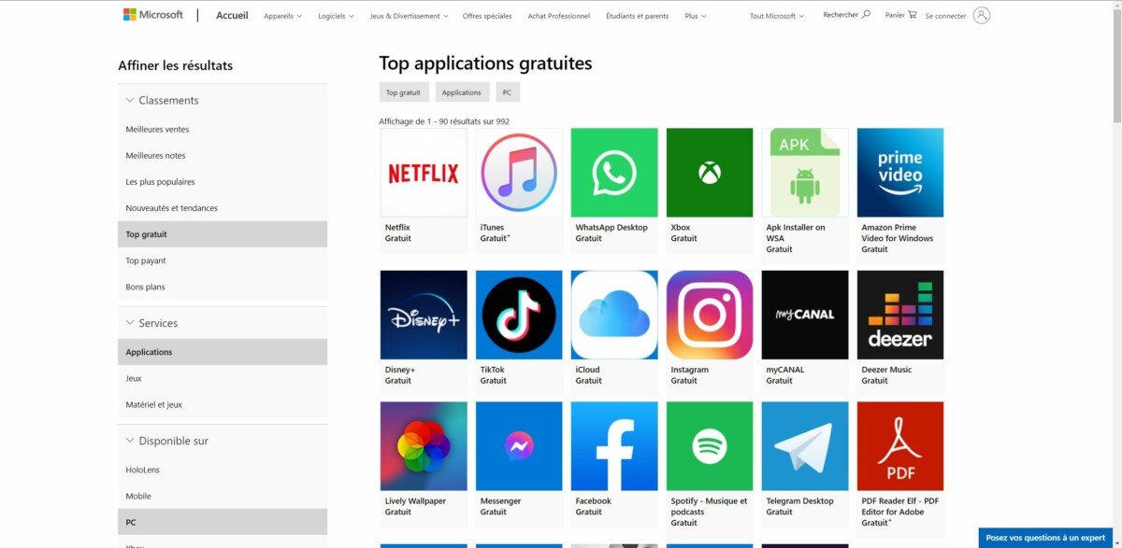
Task: Open the Appareils dropdown menu
Action: point(282,16)
